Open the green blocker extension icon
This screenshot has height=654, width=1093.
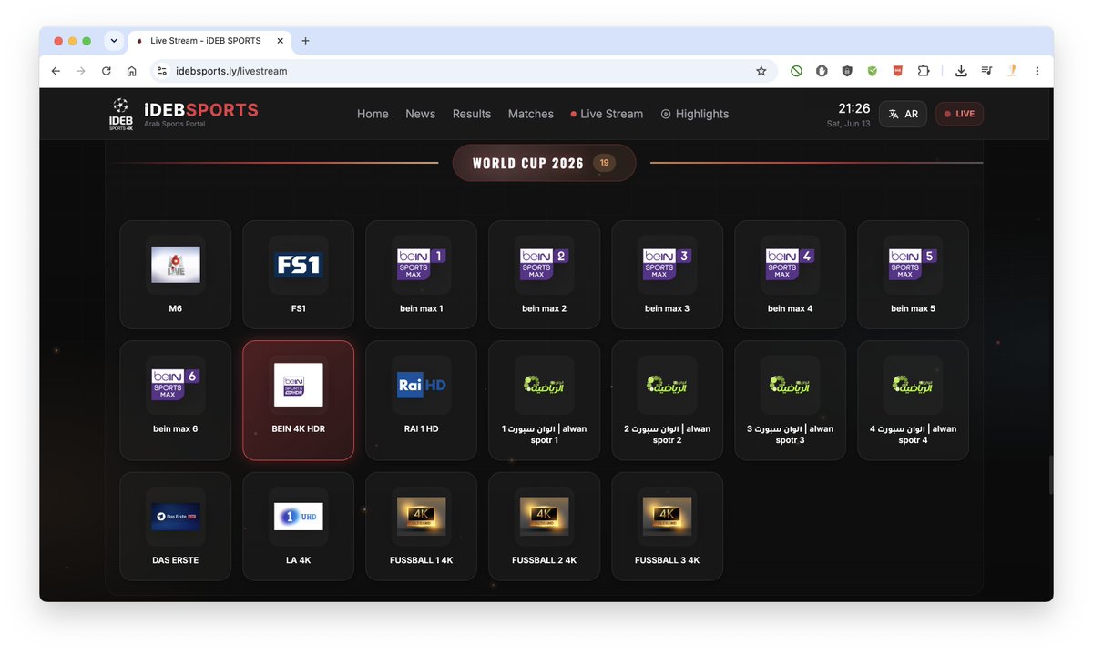(796, 71)
